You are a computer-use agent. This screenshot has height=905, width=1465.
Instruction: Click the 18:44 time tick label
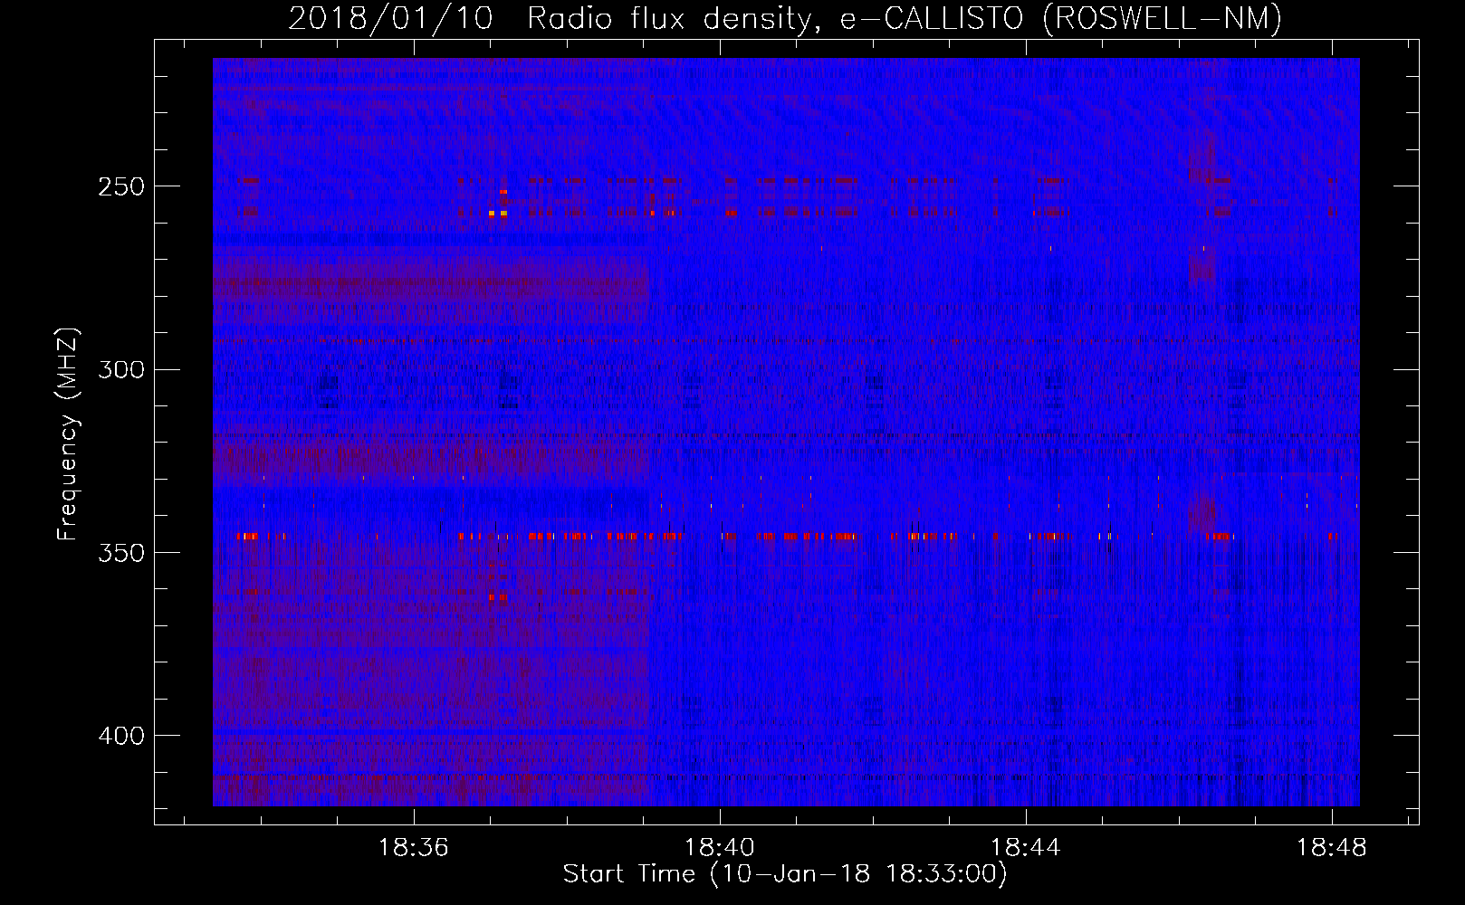tap(1026, 848)
